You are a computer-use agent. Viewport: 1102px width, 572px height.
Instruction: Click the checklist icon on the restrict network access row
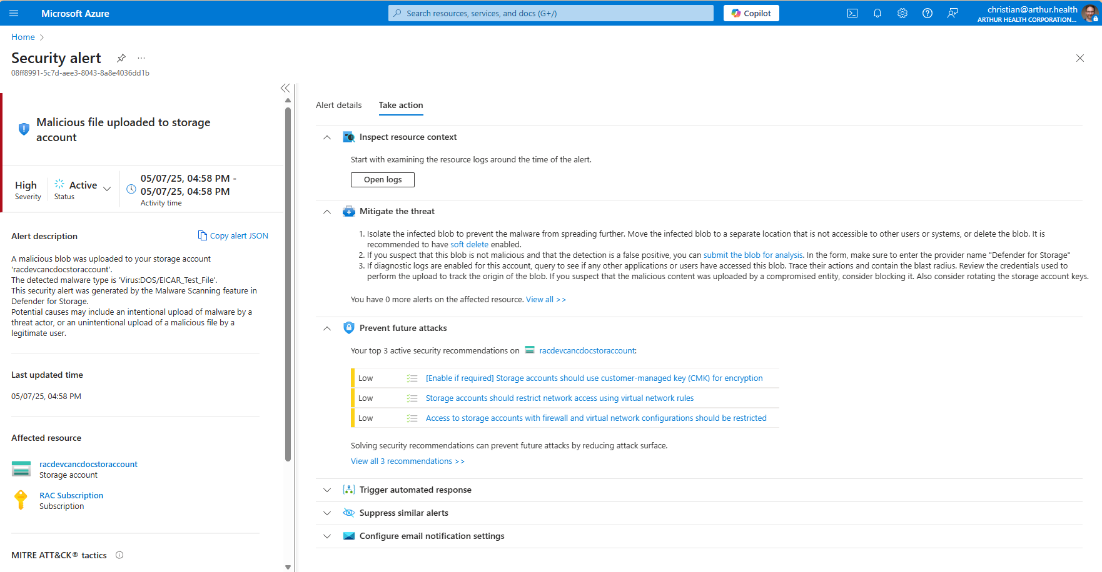point(412,398)
